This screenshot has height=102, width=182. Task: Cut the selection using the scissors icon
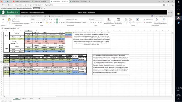coord(13,19)
